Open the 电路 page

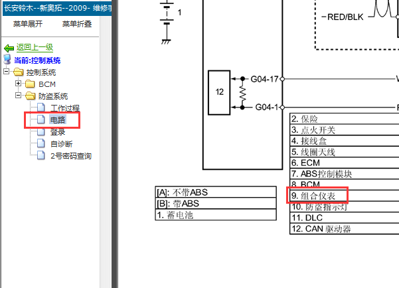(x=58, y=119)
